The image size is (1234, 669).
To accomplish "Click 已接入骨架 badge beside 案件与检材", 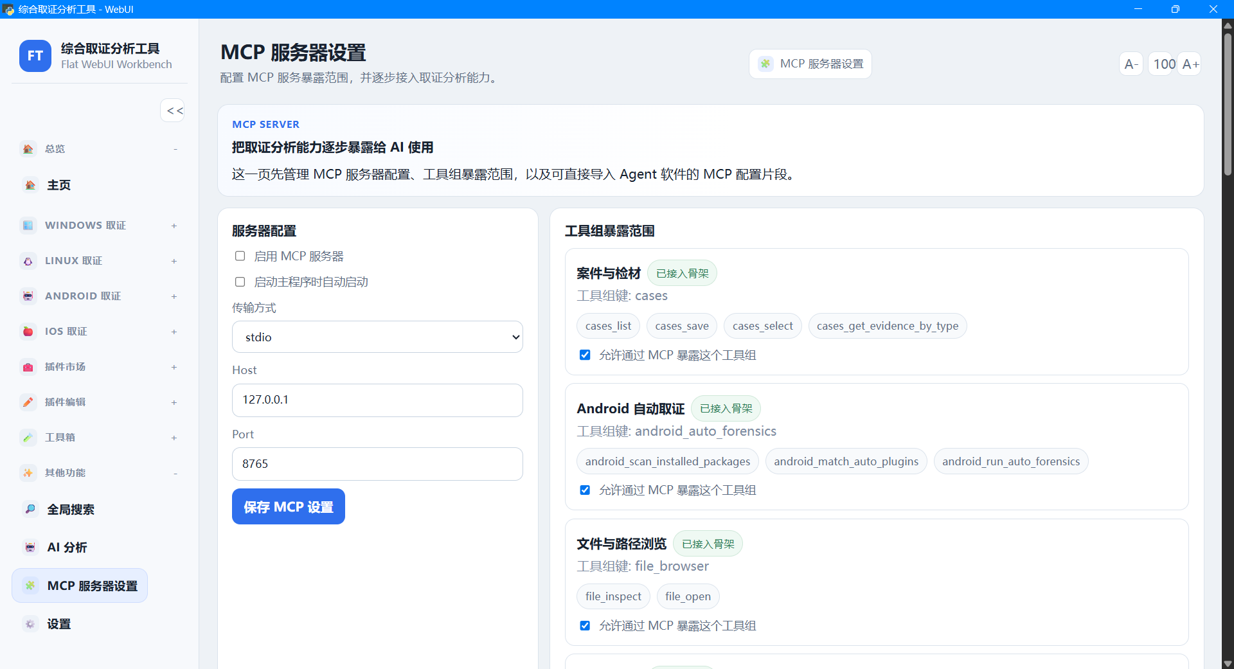I will [x=682, y=273].
